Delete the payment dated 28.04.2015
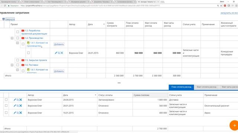This screenshot has height=133, width=238. (21, 100)
